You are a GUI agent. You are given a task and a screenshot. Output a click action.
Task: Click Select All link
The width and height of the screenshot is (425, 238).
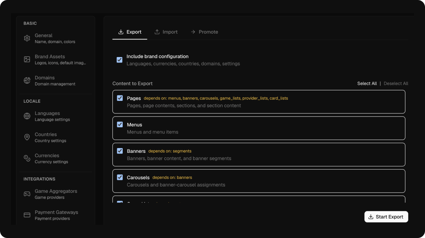[x=367, y=84]
